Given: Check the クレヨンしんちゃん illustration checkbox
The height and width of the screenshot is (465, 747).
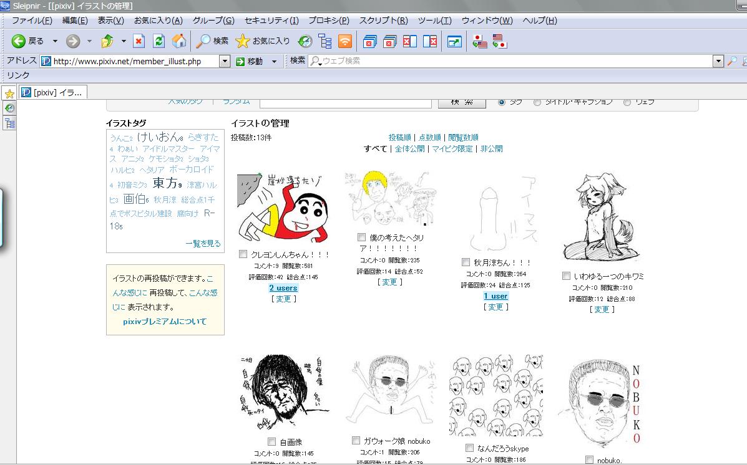Looking at the screenshot, I should coord(243,254).
